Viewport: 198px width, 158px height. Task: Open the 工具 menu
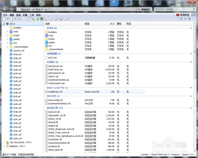pos(32,15)
